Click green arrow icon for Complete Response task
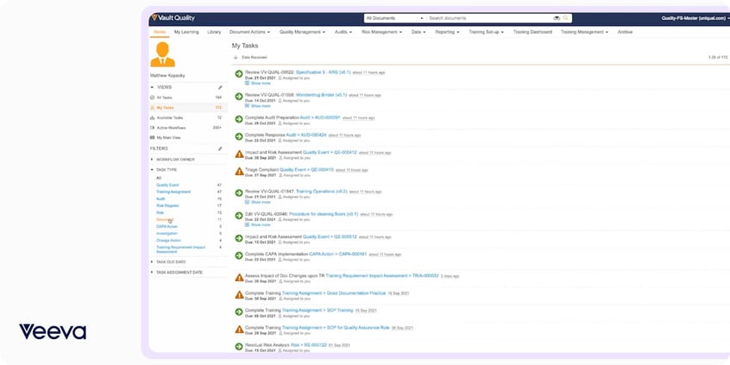Viewport: 730px width, 365px height. click(239, 136)
